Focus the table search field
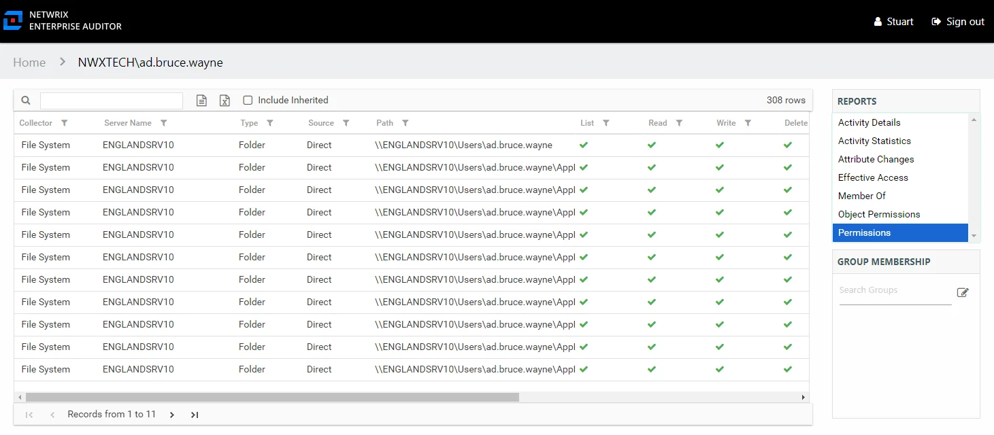994x435 pixels. (x=112, y=101)
